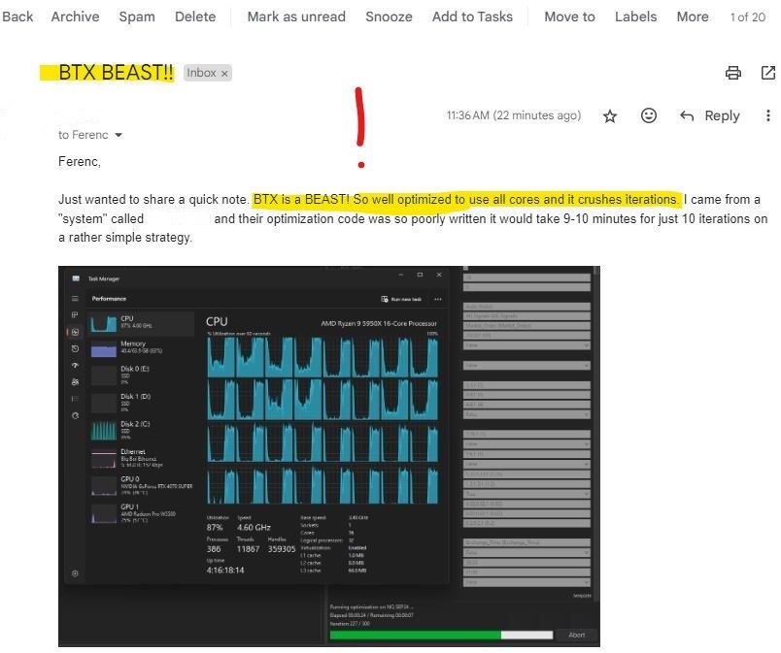Viewport: 781px width, 653px height.
Task: Click the Reply arrow icon
Action: 687,115
